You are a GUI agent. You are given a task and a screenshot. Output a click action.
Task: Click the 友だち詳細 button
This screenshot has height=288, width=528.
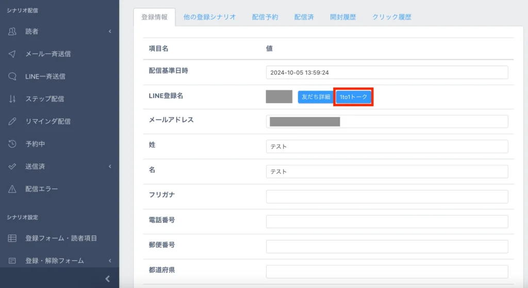point(316,97)
